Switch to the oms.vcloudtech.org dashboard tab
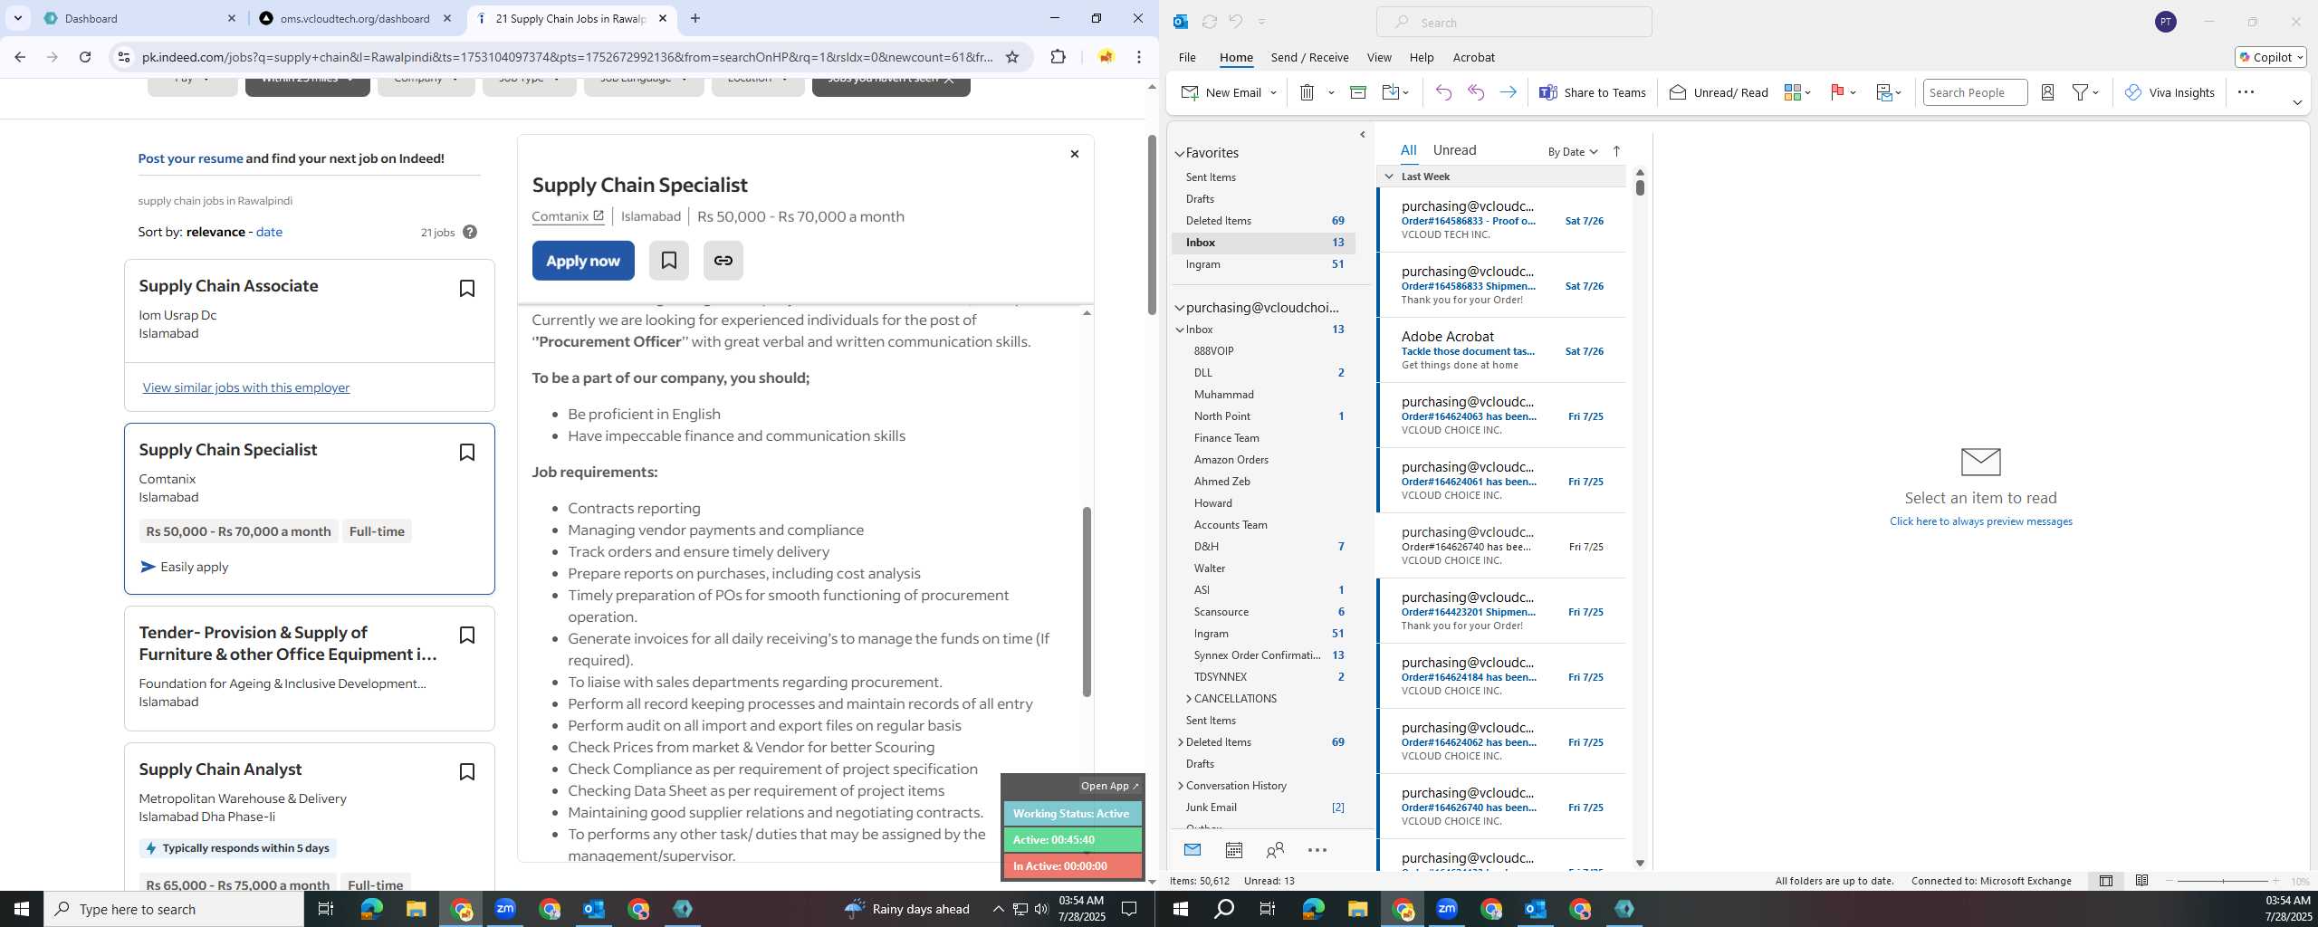This screenshot has height=927, width=2318. [355, 18]
